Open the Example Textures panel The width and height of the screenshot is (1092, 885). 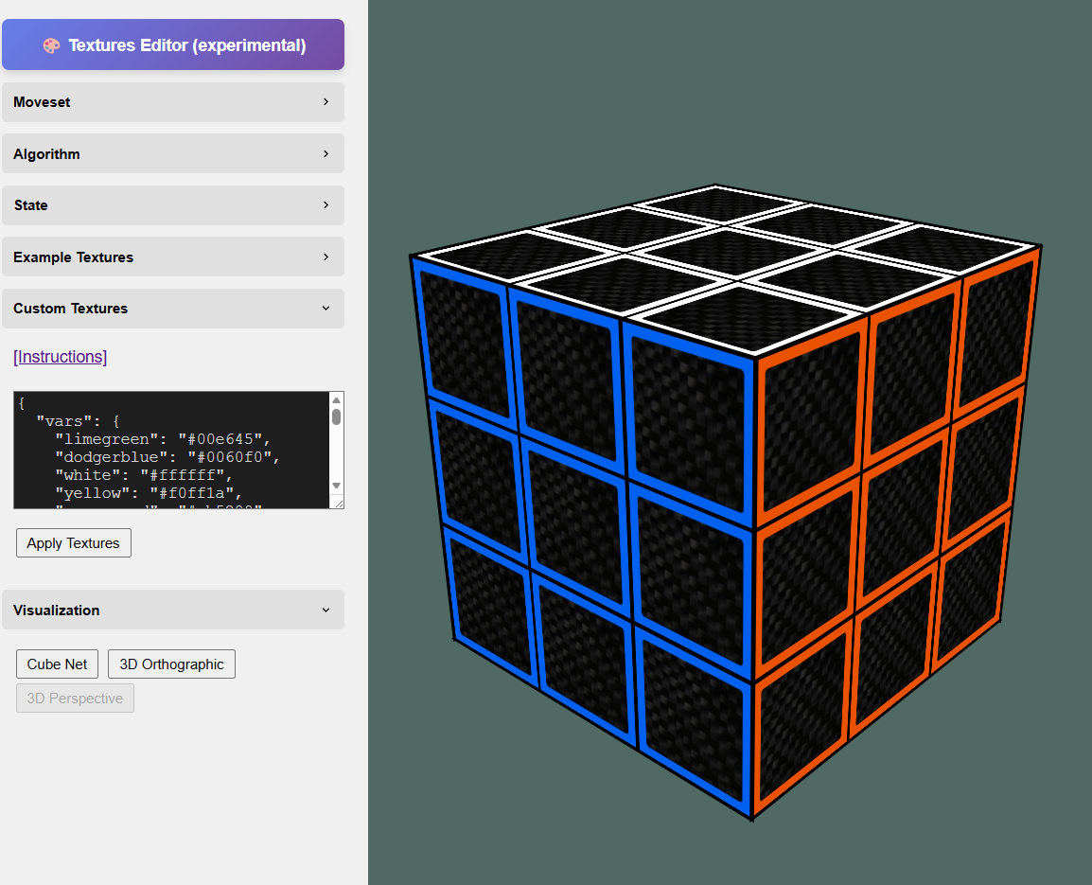(173, 257)
